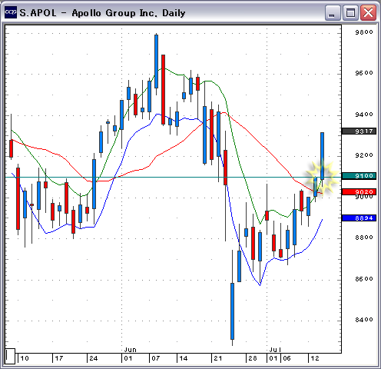Image resolution: width=381 pixels, height=369 pixels.
Task: Minimize the S.APOL chart window
Action: pos(332,12)
